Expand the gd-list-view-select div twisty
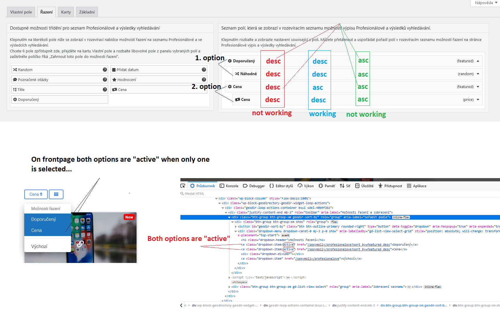The width and height of the screenshot is (500, 315). click(229, 287)
